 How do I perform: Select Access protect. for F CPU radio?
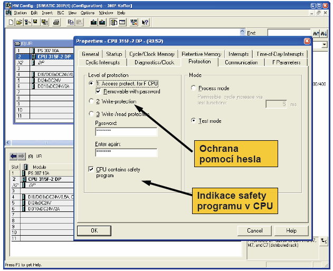tap(91, 83)
